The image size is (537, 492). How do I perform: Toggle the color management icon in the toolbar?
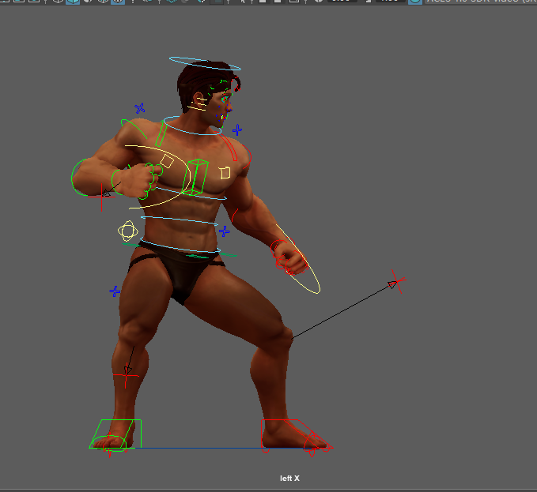pos(415,2)
